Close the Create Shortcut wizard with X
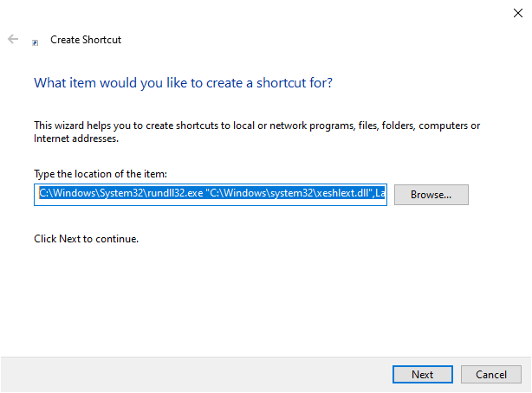 pos(518,13)
